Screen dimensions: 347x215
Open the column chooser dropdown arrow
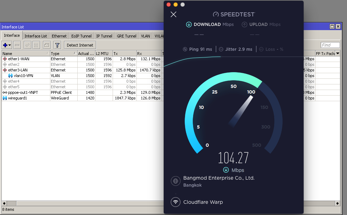(x=338, y=53)
